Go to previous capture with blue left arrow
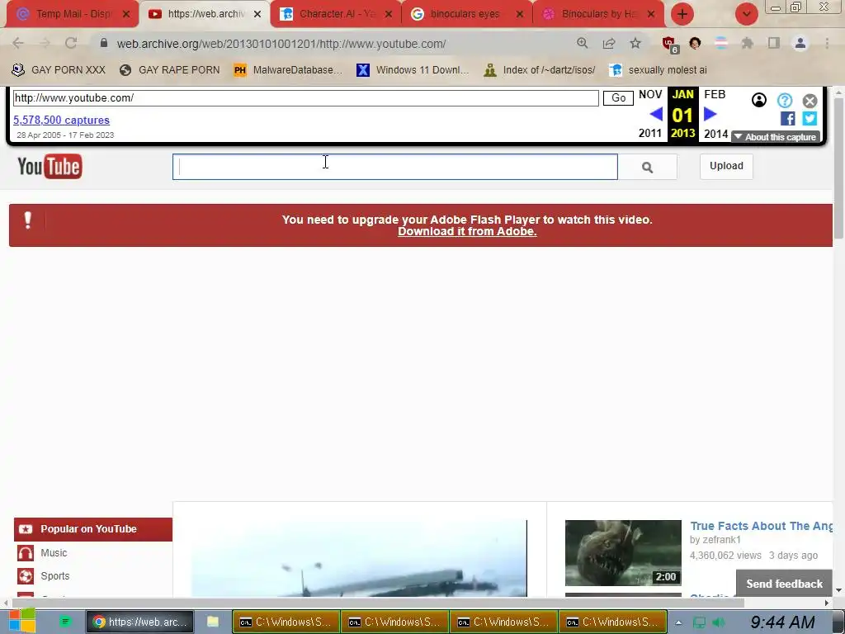845x634 pixels. coord(656,114)
